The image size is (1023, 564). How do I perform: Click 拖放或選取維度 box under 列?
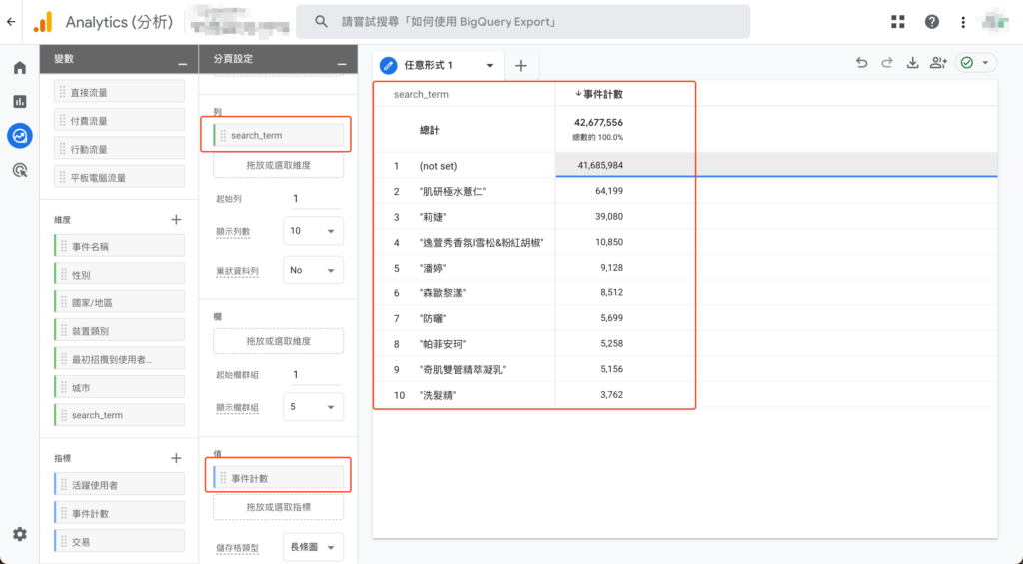click(x=279, y=165)
